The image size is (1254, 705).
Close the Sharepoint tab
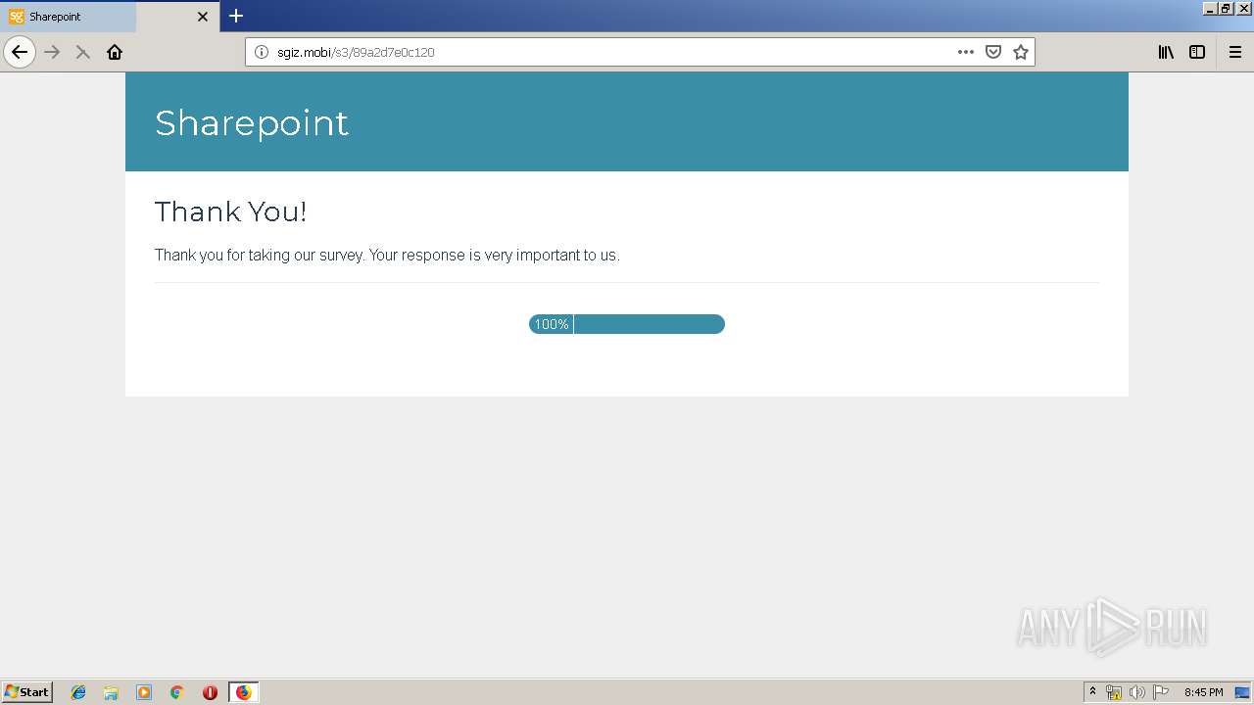click(203, 17)
